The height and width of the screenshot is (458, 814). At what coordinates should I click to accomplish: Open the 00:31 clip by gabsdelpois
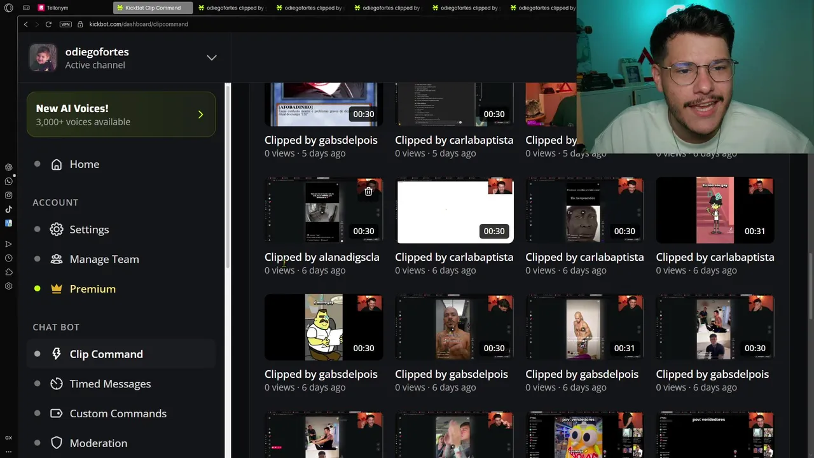tap(584, 328)
